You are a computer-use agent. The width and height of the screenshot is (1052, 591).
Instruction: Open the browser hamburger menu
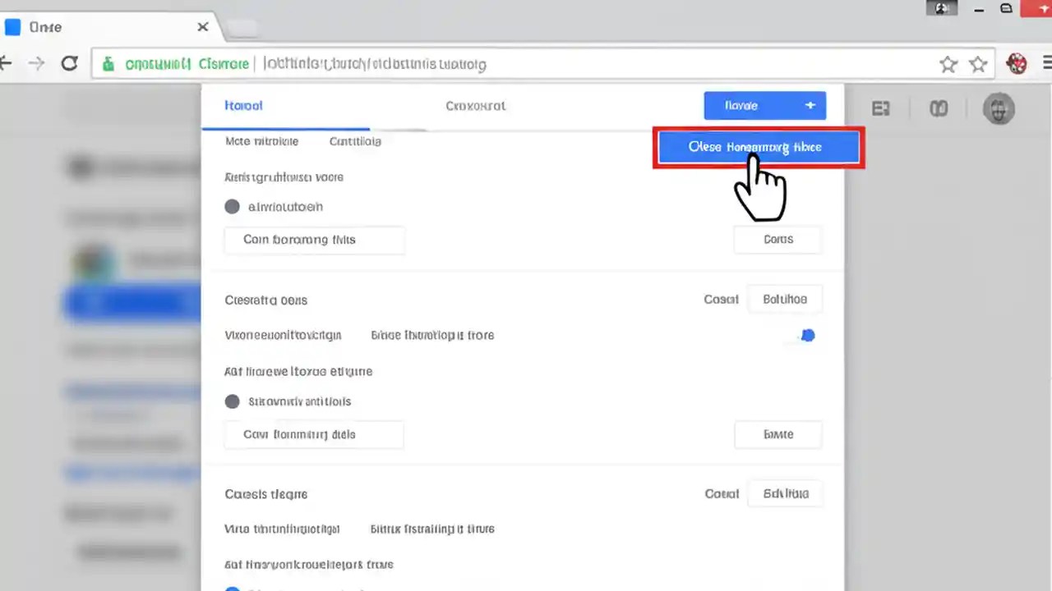(1045, 63)
